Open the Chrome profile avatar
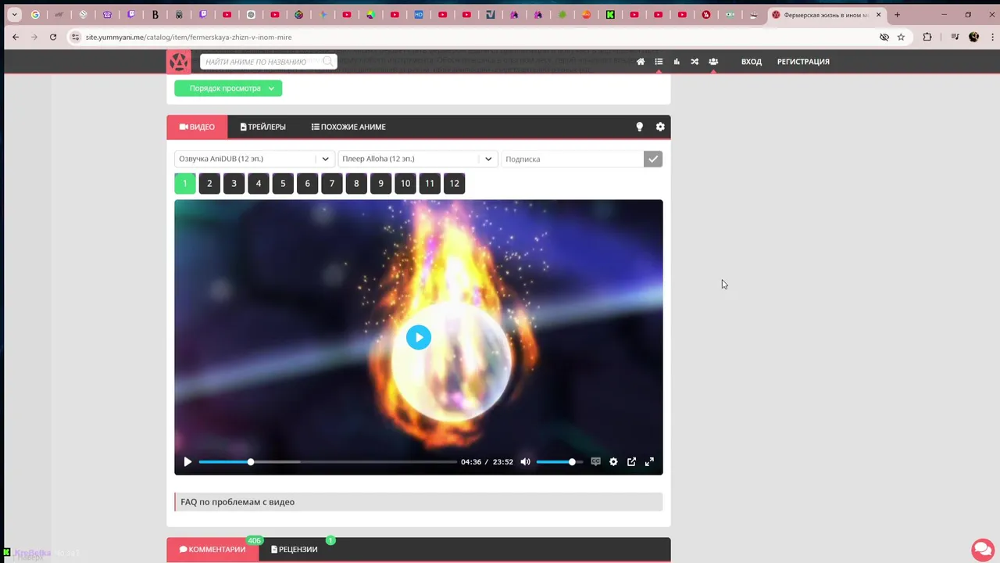 click(974, 37)
